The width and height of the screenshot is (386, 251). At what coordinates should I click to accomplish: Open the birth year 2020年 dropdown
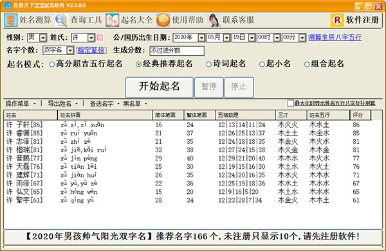pos(201,38)
